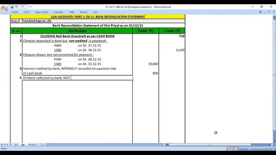
Task: Select the debit value 800 cell
Action: pyautogui.click(x=146, y=73)
